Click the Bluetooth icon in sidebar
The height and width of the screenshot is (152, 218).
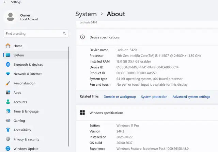8,64
